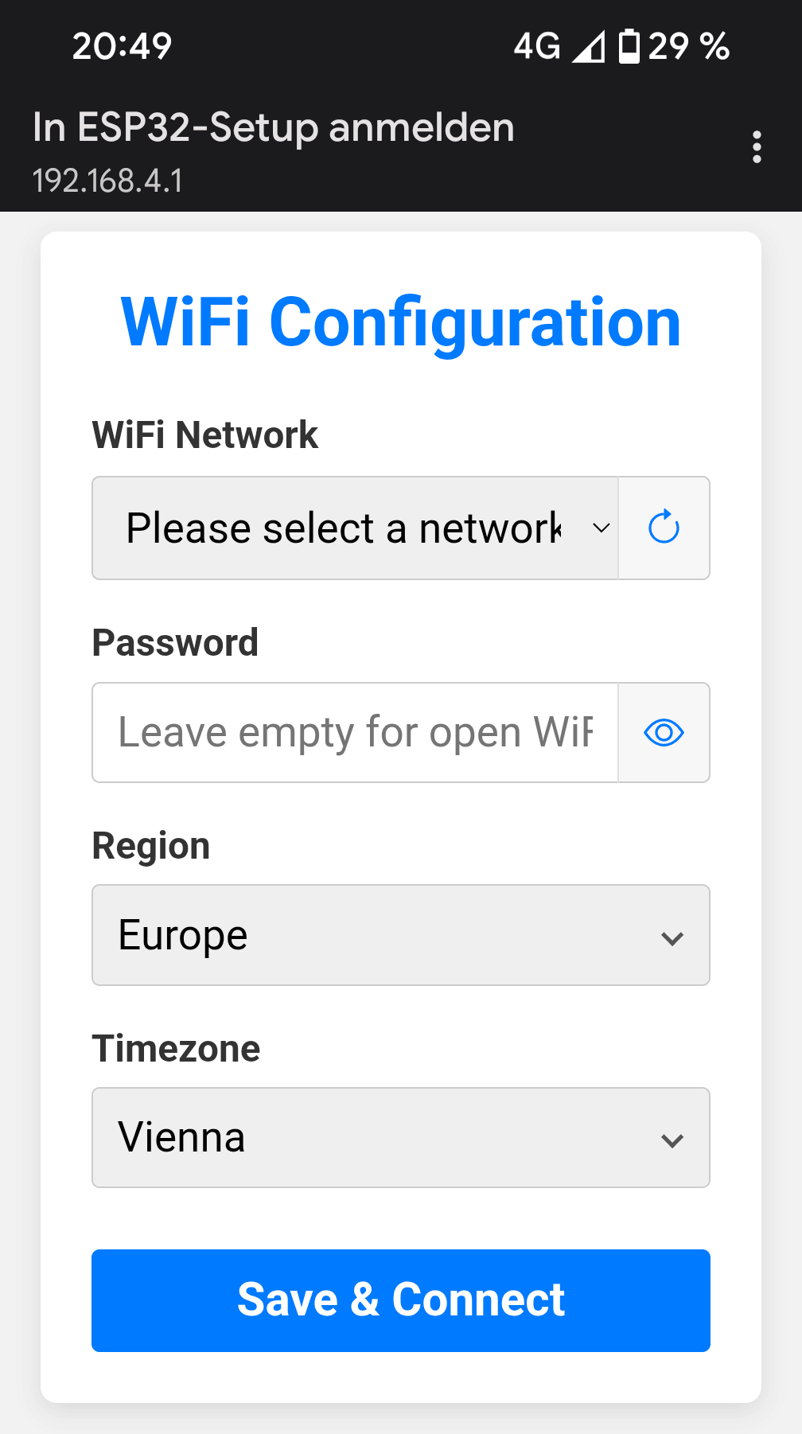Click the Password field label
The height and width of the screenshot is (1434, 802).
(x=175, y=642)
